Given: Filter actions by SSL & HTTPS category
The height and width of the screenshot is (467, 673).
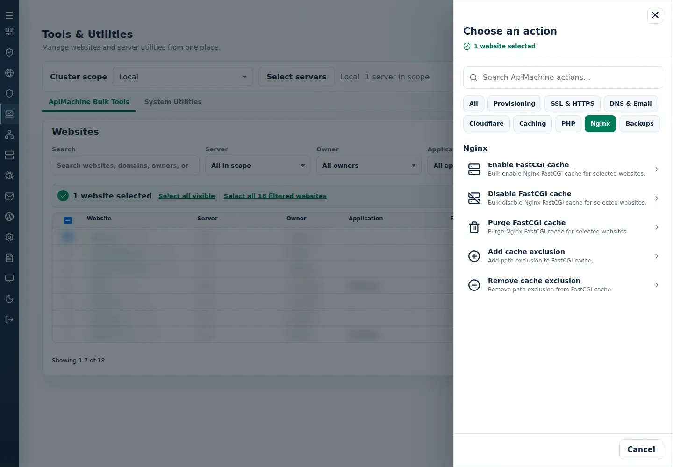Looking at the screenshot, I should click(x=573, y=104).
